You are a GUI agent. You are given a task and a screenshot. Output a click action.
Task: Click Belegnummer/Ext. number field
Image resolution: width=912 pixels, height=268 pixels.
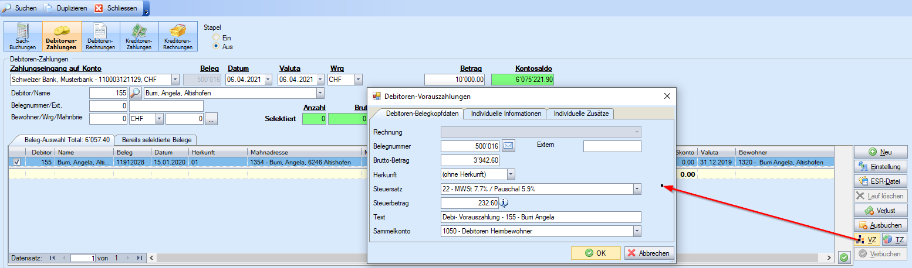tap(109, 106)
